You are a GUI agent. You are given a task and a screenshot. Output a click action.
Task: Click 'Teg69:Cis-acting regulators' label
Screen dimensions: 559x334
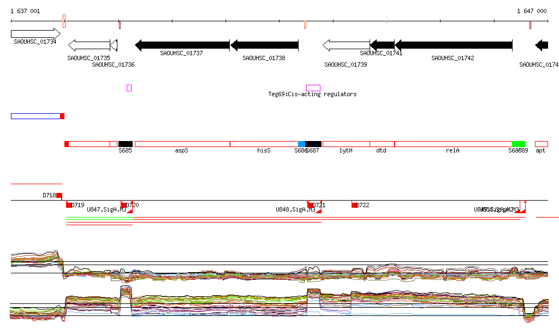pos(312,94)
